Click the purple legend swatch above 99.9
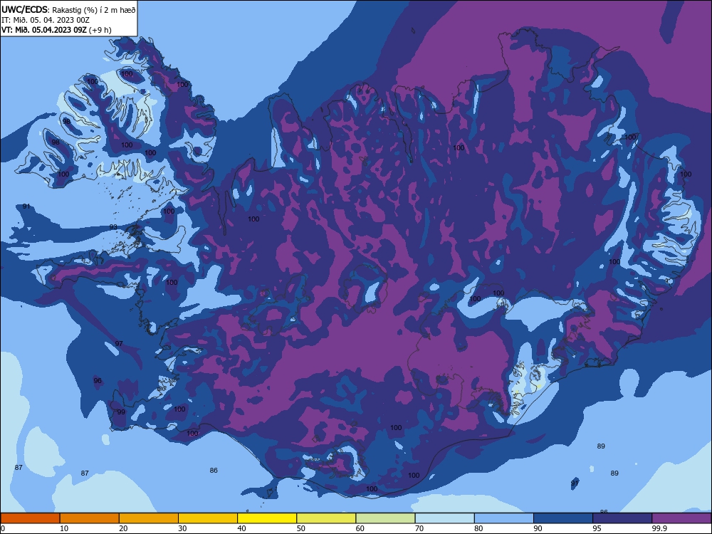712x534 pixels. click(681, 518)
